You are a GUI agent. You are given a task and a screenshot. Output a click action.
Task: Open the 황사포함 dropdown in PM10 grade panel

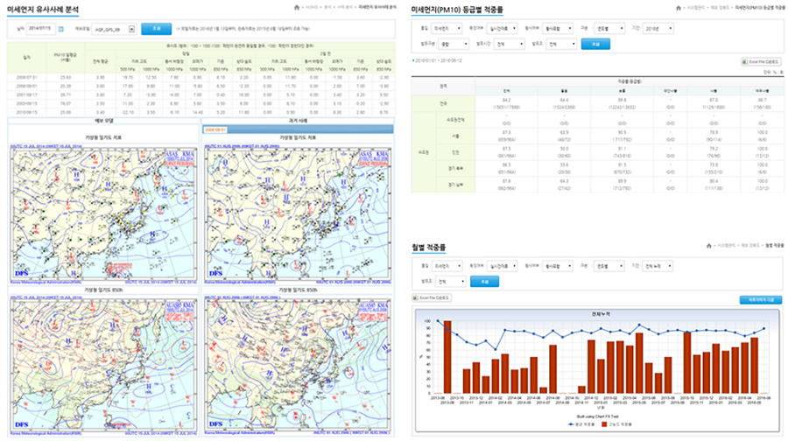click(558, 29)
